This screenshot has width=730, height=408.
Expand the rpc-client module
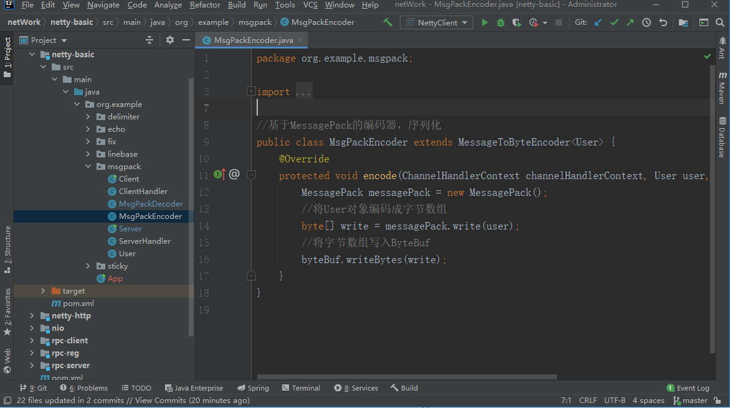32,341
